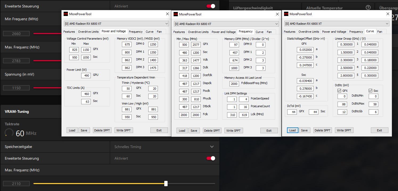Close the left MorePowerTool window
This screenshot has height=191, width=398.
(167, 14)
